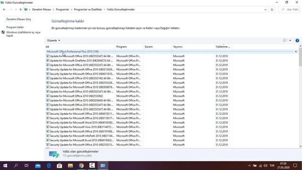Select OneNote 2010 (KB2956075) update row

pyautogui.click(x=138, y=60)
